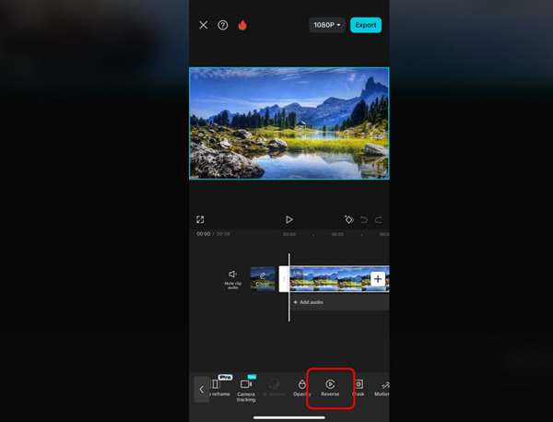Select the landscape video preview
The image size is (553, 422).
click(289, 123)
